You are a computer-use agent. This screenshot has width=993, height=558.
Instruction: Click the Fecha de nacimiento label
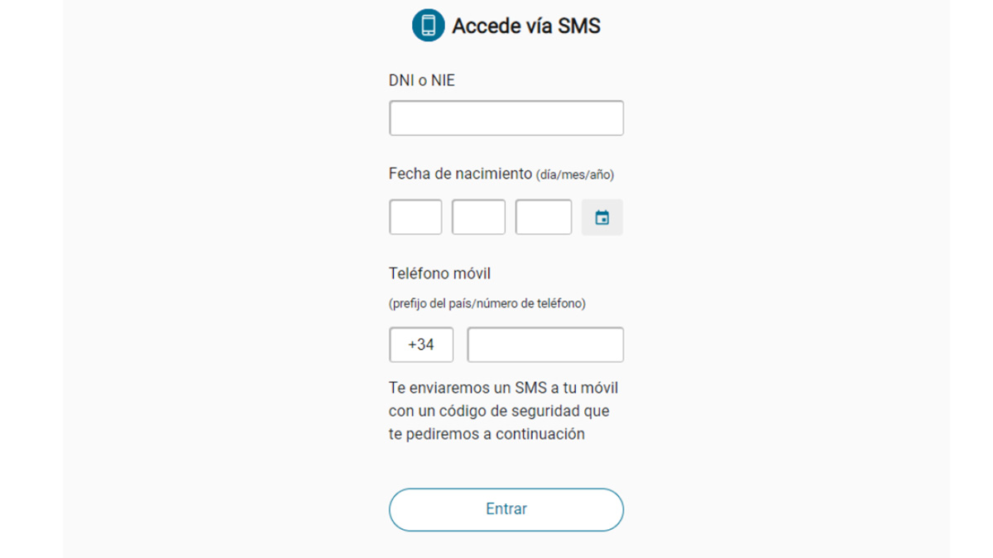pyautogui.click(x=460, y=174)
